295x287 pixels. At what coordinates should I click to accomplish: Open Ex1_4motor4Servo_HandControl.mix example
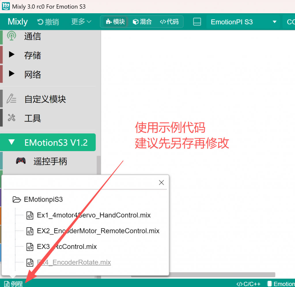(x=93, y=215)
